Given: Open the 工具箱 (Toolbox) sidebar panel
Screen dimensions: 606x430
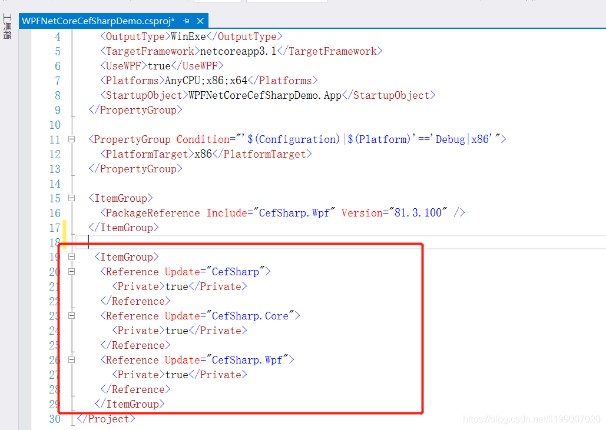Looking at the screenshot, I should (7, 26).
